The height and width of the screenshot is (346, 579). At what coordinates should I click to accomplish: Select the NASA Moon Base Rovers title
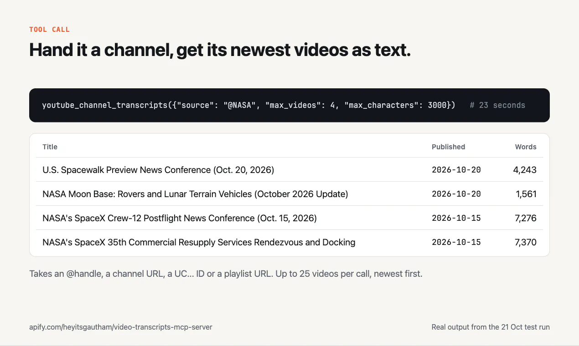[x=195, y=194]
